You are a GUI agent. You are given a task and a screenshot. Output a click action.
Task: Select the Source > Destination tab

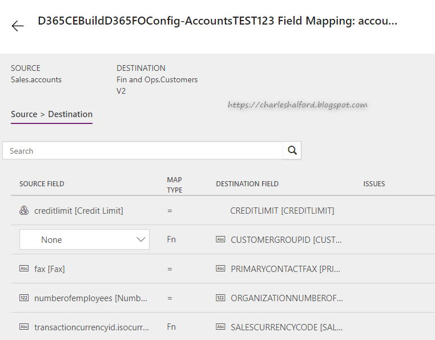tap(51, 114)
